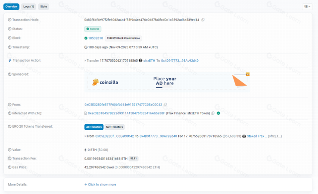Open the State tab
Image resolution: width=318 pixels, height=194 pixels.
[43, 7]
